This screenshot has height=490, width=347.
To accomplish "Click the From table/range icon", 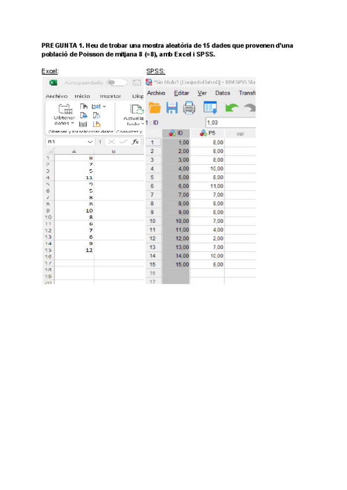I will [x=83, y=124].
